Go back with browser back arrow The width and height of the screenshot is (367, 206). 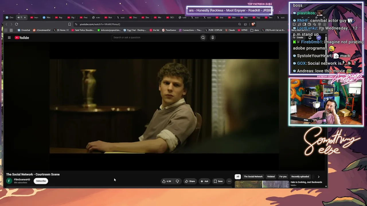point(6,24)
